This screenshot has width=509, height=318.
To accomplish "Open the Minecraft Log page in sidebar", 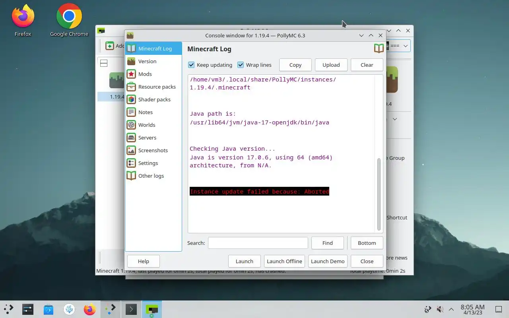I will pyautogui.click(x=153, y=48).
